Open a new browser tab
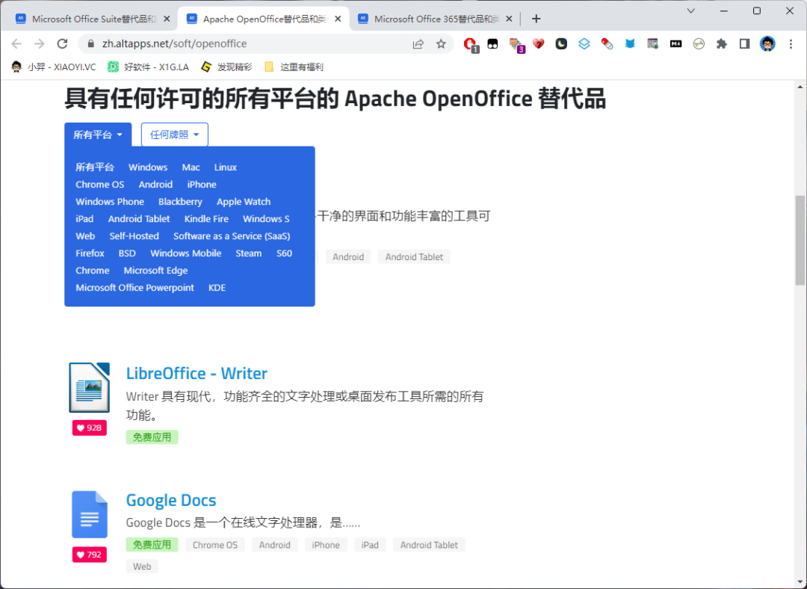 (537, 19)
